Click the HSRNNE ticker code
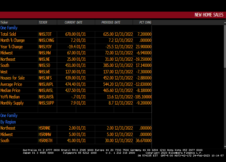 click(45, 128)
